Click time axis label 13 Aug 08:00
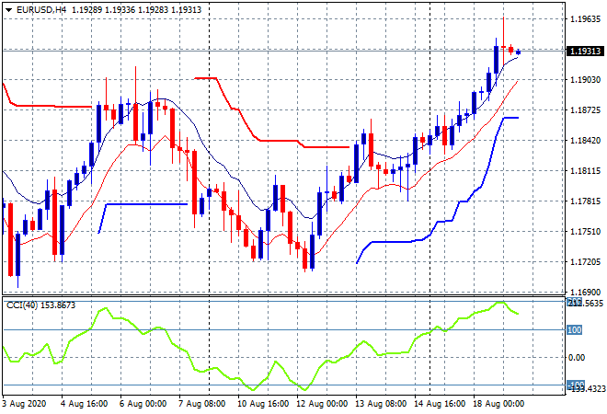 pyautogui.click(x=381, y=404)
